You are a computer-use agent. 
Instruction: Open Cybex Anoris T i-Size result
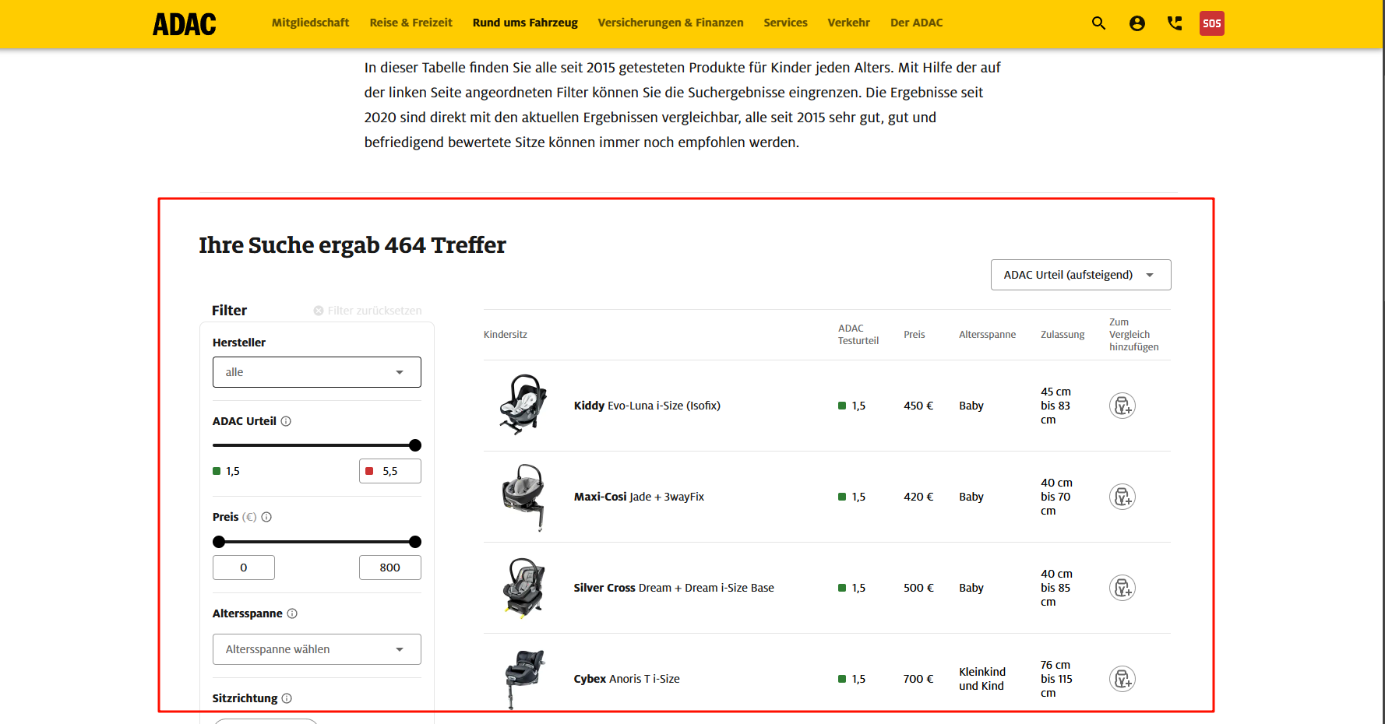(x=626, y=679)
